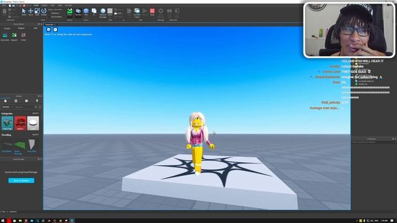Insert the green trending model
The height and width of the screenshot is (223, 397).
tap(19, 146)
